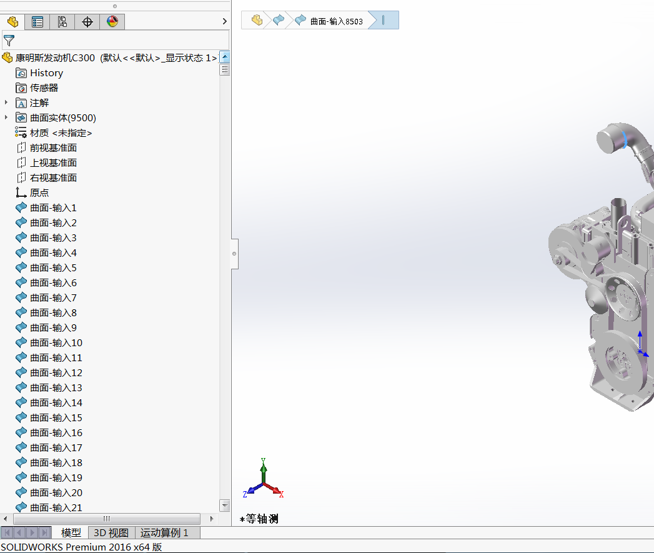Switch to the 3D 视图 tab
This screenshot has height=553, width=654.
point(111,532)
